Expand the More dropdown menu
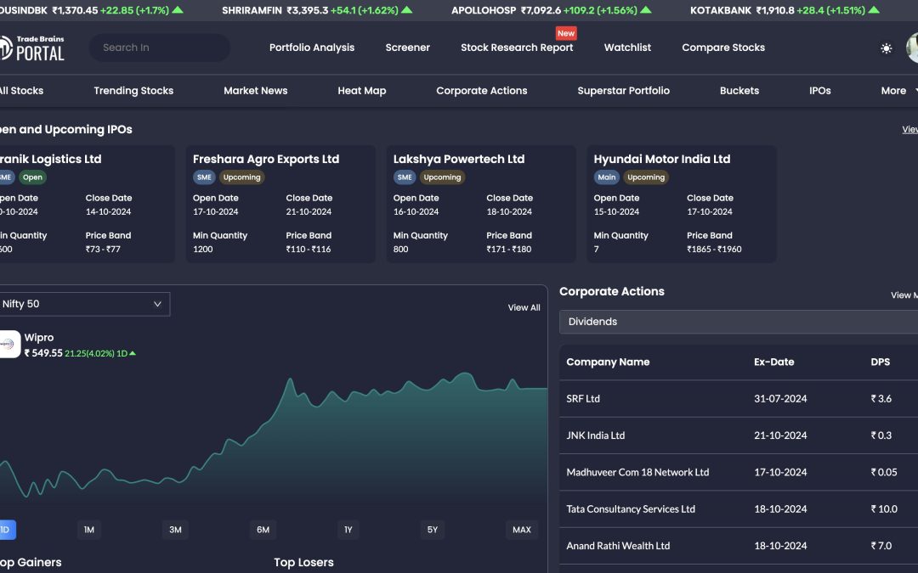Image resolution: width=918 pixels, height=573 pixels. (898, 91)
